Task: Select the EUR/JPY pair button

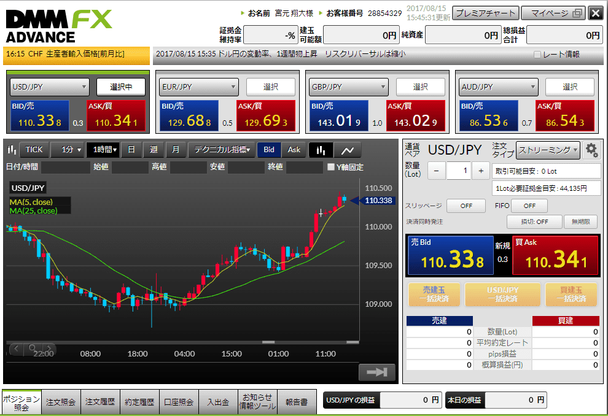Action: 271,87
